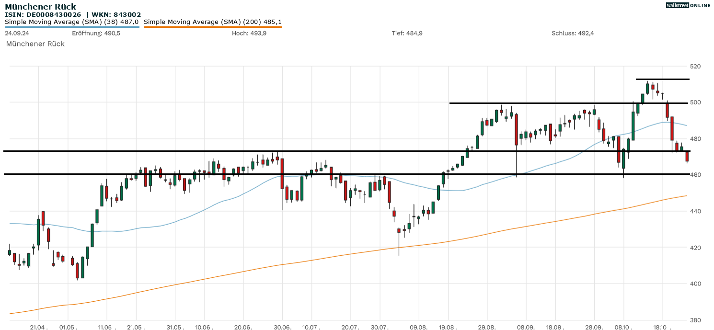Image resolution: width=714 pixels, height=330 pixels.
Task: Toggle the SMA (38) legend entry
Action: [x=72, y=22]
